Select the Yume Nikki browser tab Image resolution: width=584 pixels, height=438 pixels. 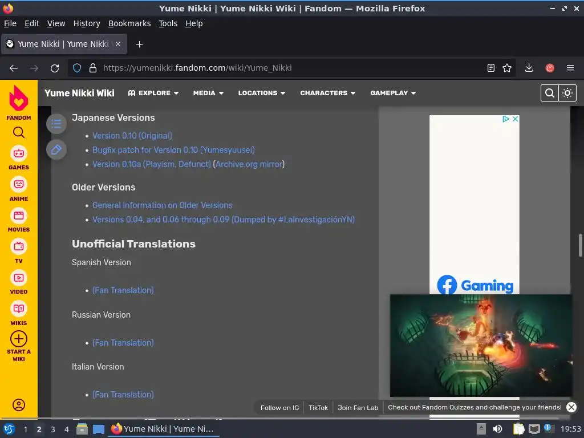64,44
